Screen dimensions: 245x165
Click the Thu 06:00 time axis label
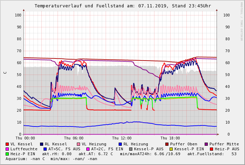pyautogui.click(x=74, y=138)
